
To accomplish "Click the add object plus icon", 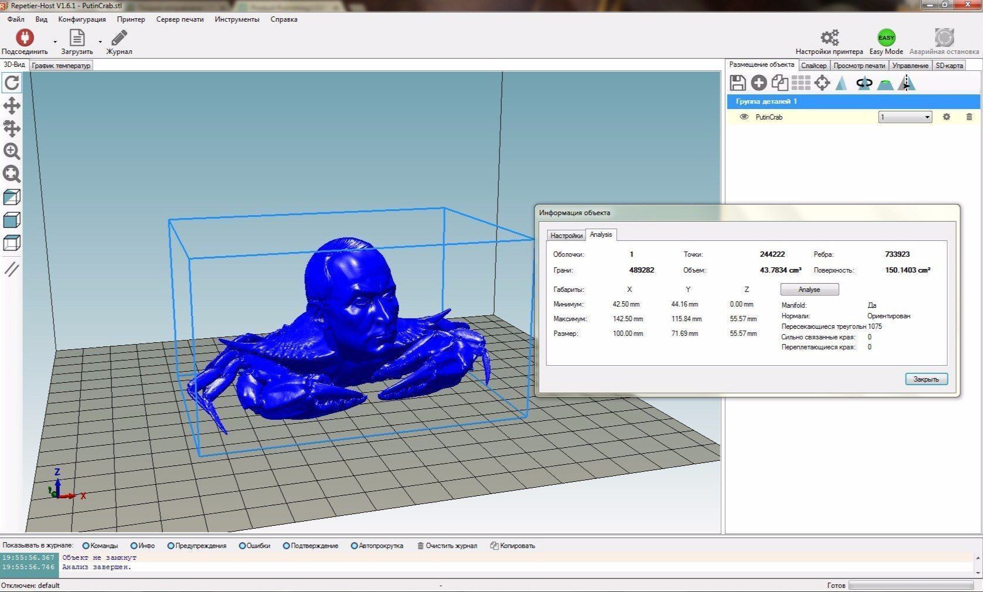I will [759, 83].
